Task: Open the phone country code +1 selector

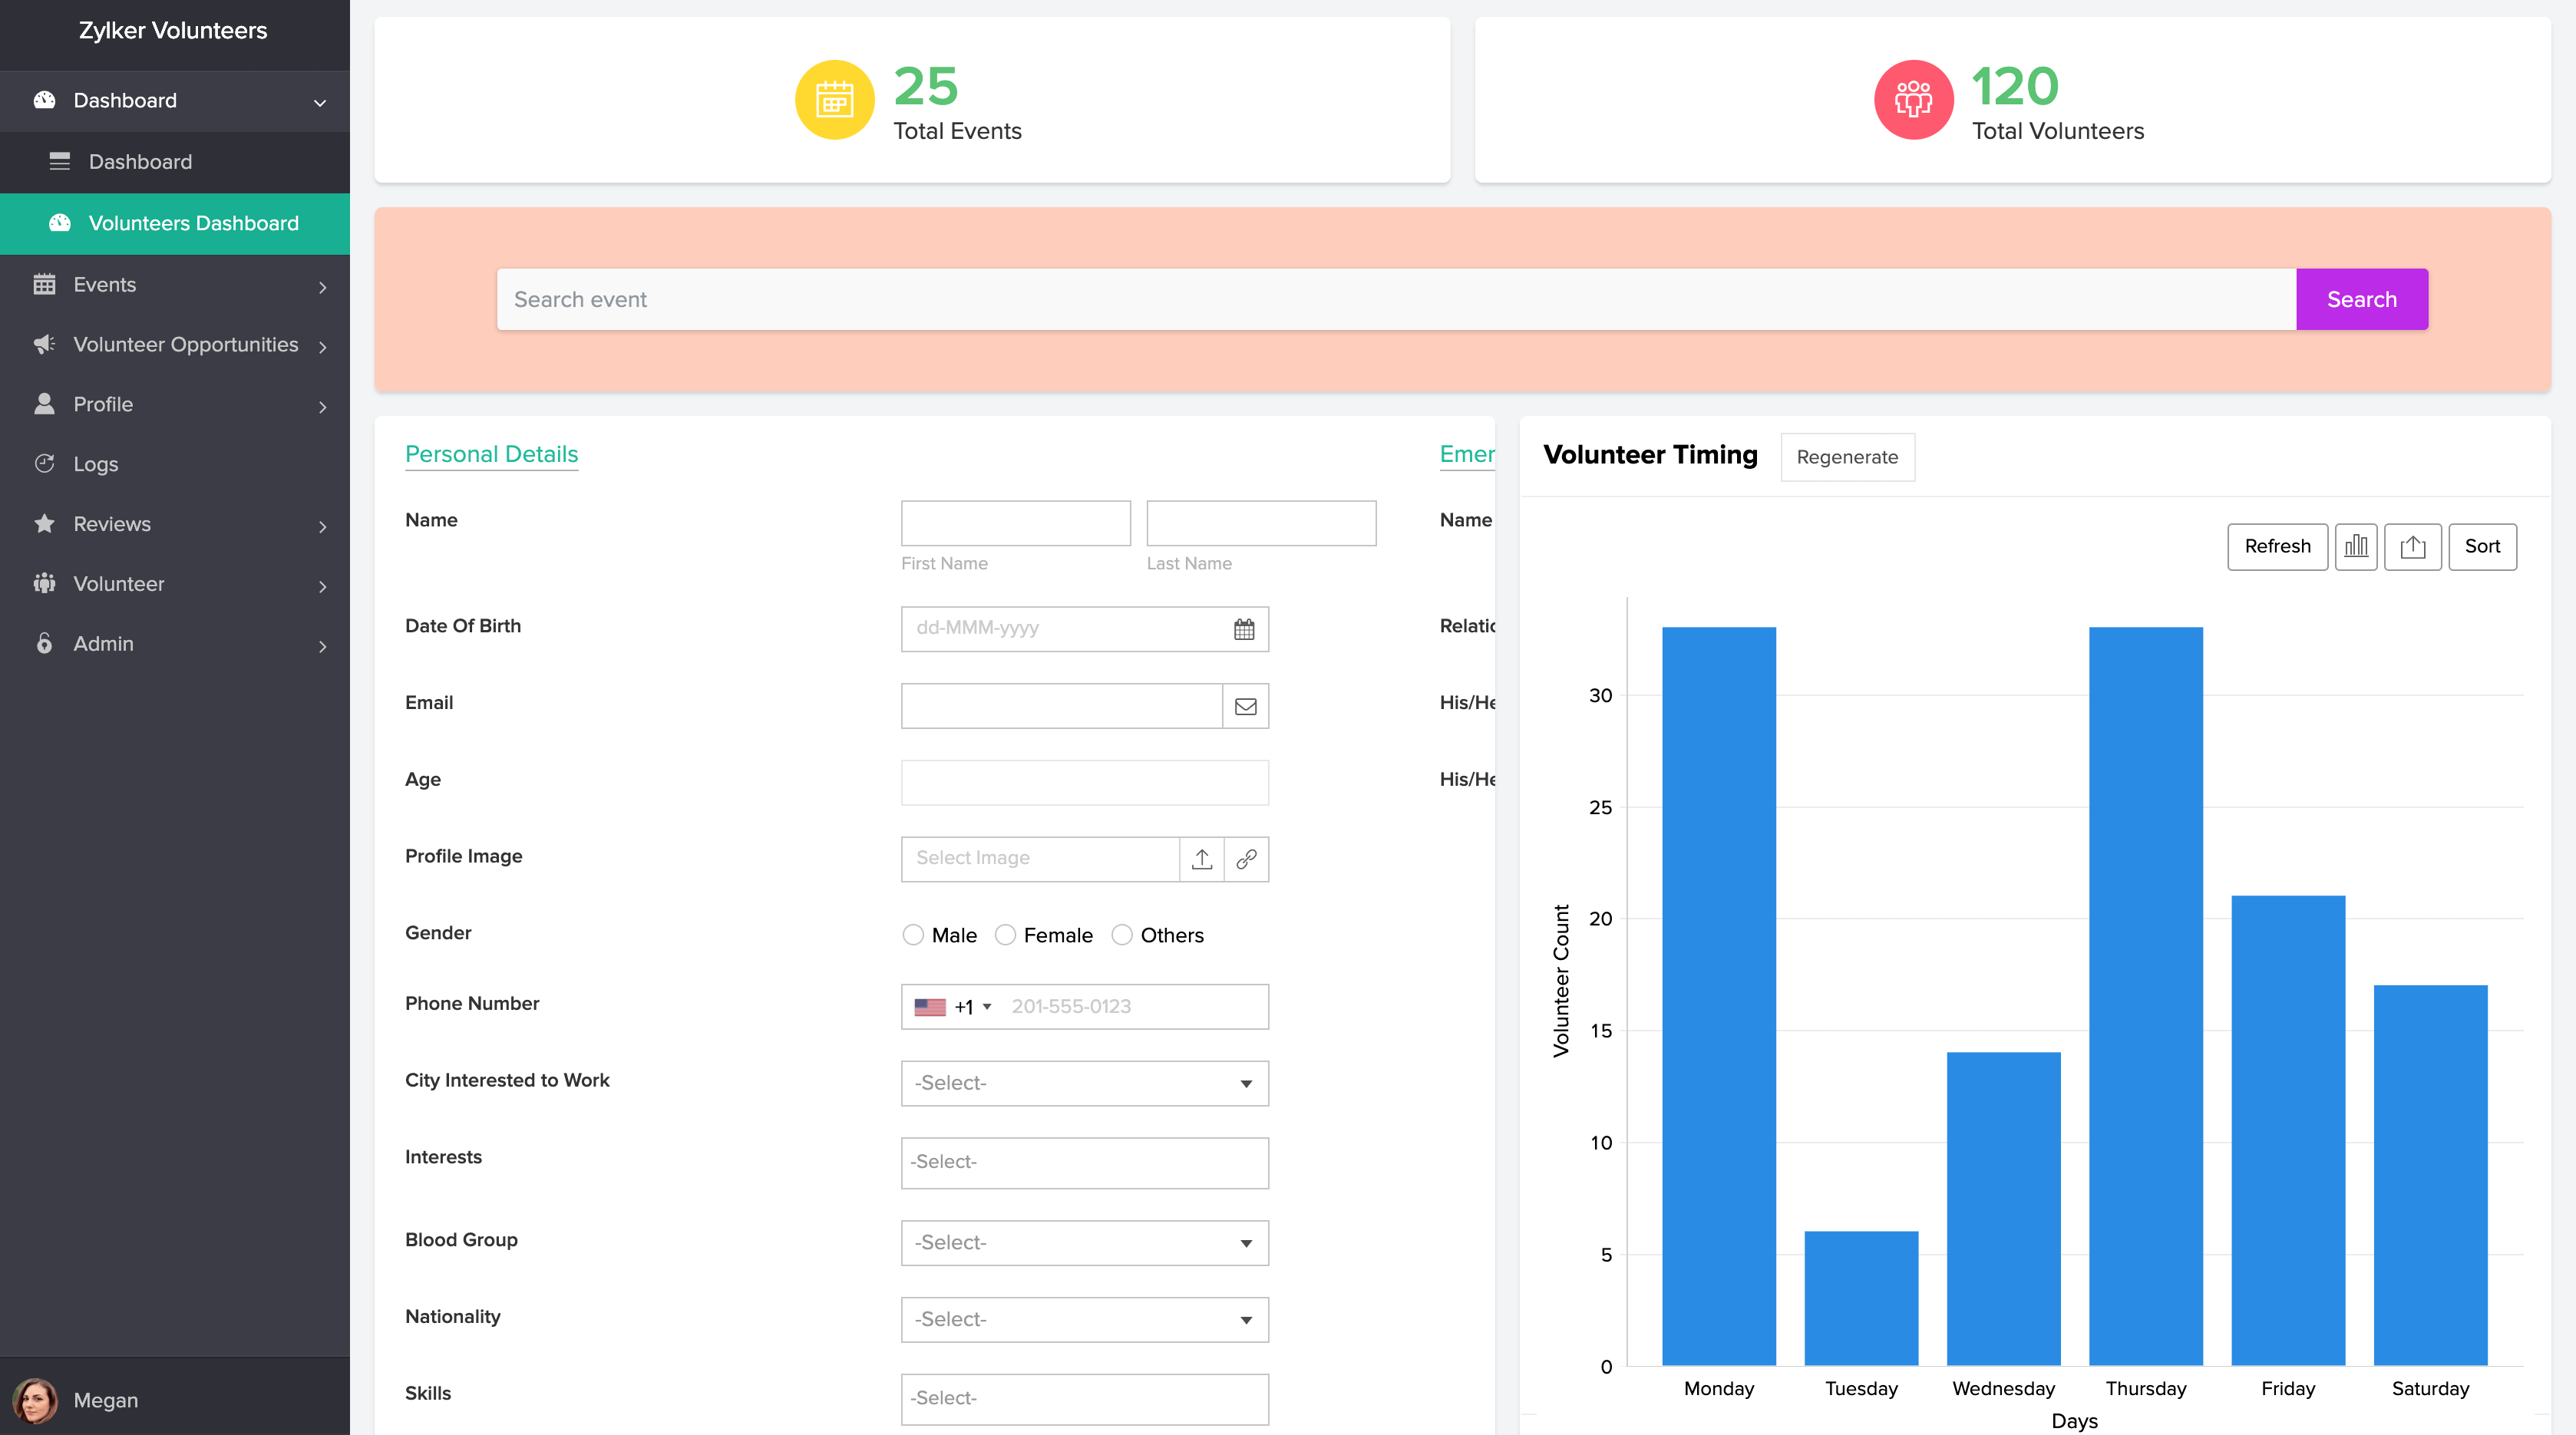Action: pyautogui.click(x=954, y=1007)
